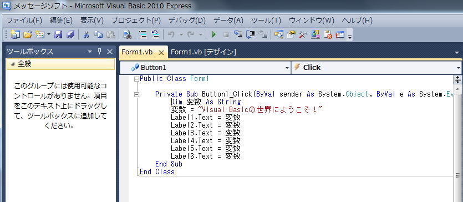Click the line 'Dim 変数 As String'
Viewport: 463px width, 202px height.
click(x=206, y=102)
